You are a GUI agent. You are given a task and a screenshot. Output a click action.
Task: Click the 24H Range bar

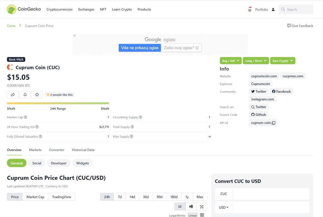[58, 103]
